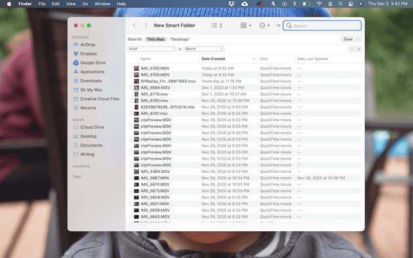Open the action ellipsis menu in the toolbar
This screenshot has height=258, width=413.
click(264, 26)
